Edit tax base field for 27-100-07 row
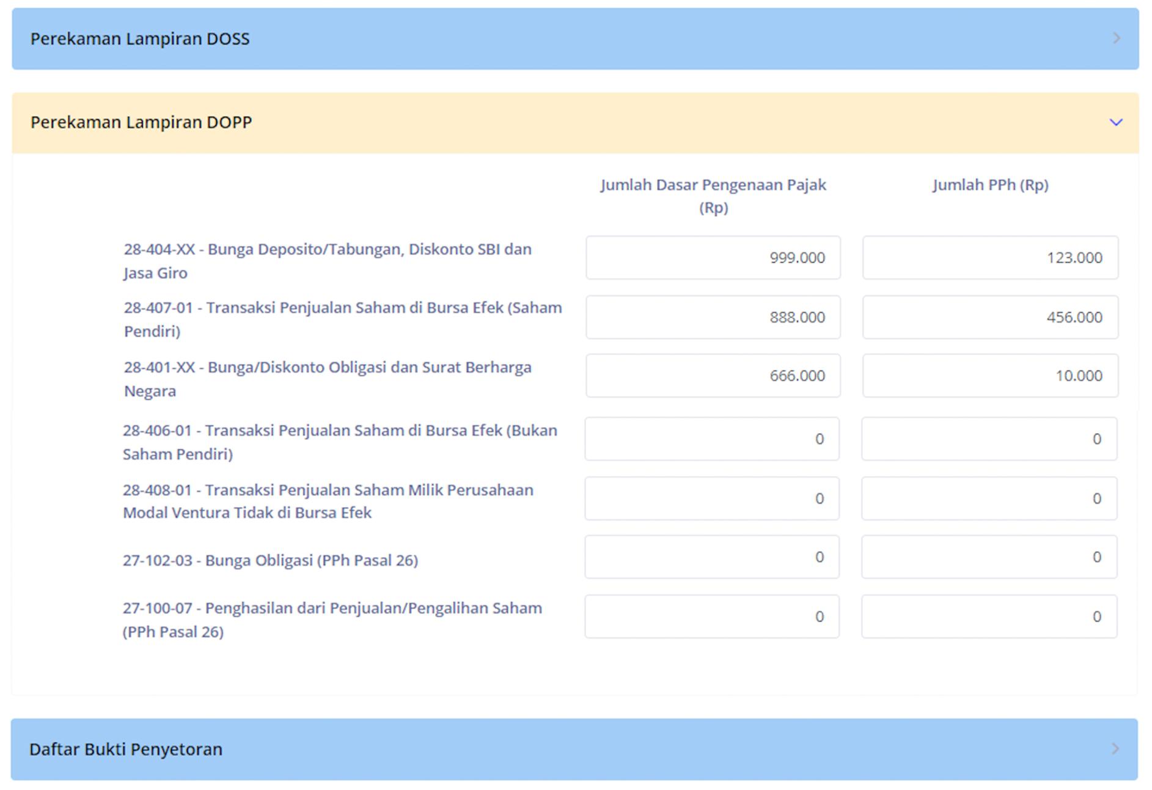This screenshot has height=790, width=1152. pyautogui.click(x=711, y=616)
